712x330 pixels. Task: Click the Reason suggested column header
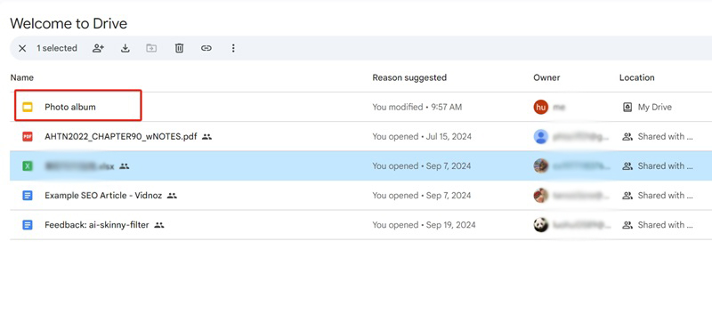tap(409, 77)
